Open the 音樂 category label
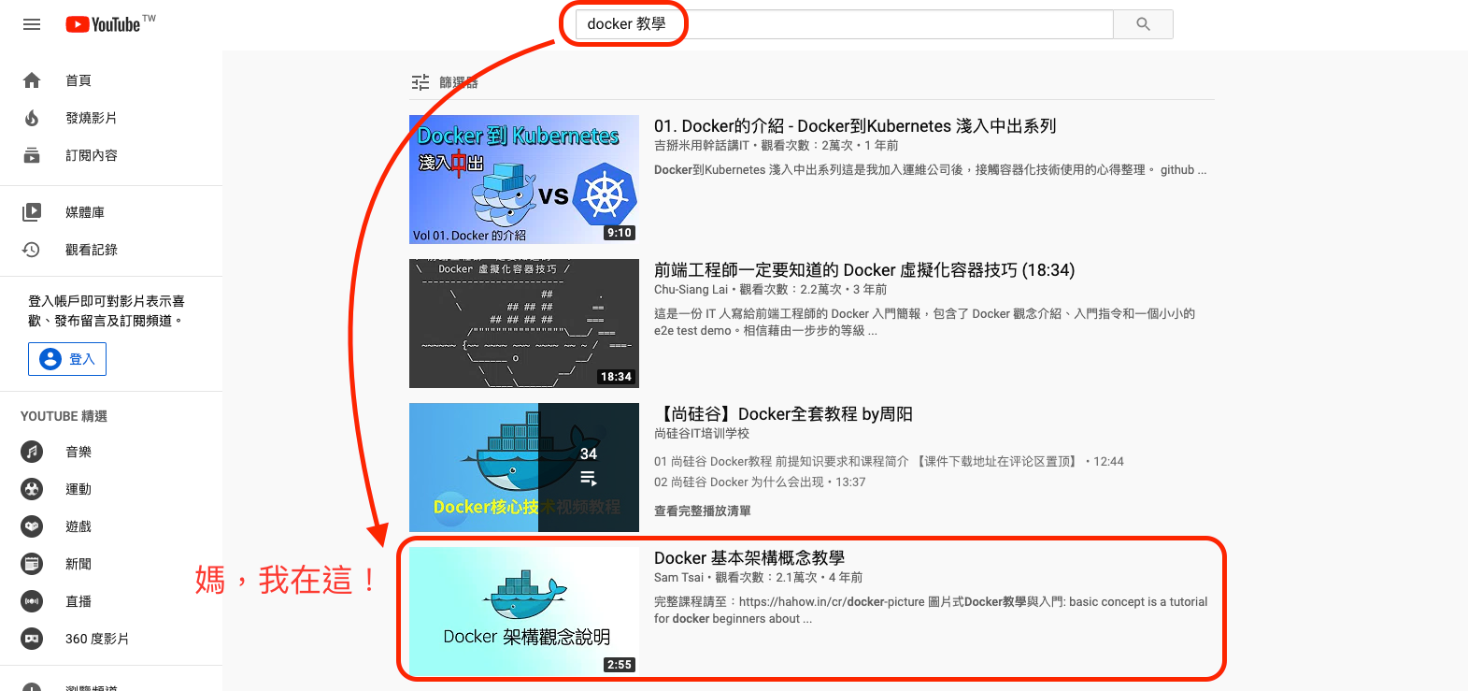 pos(78,452)
